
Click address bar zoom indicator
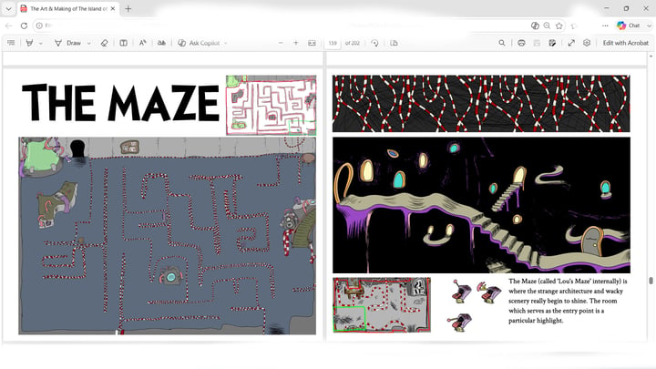(x=547, y=26)
